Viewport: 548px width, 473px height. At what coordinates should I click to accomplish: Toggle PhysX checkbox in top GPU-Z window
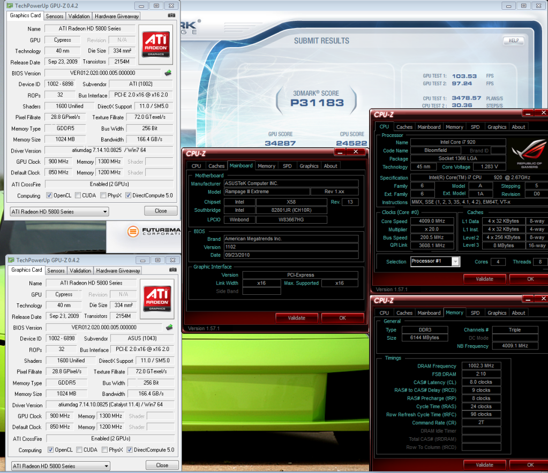click(x=103, y=195)
